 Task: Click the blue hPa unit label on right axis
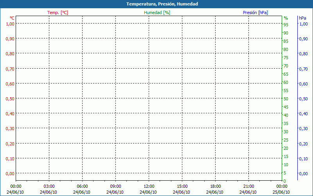302,18
